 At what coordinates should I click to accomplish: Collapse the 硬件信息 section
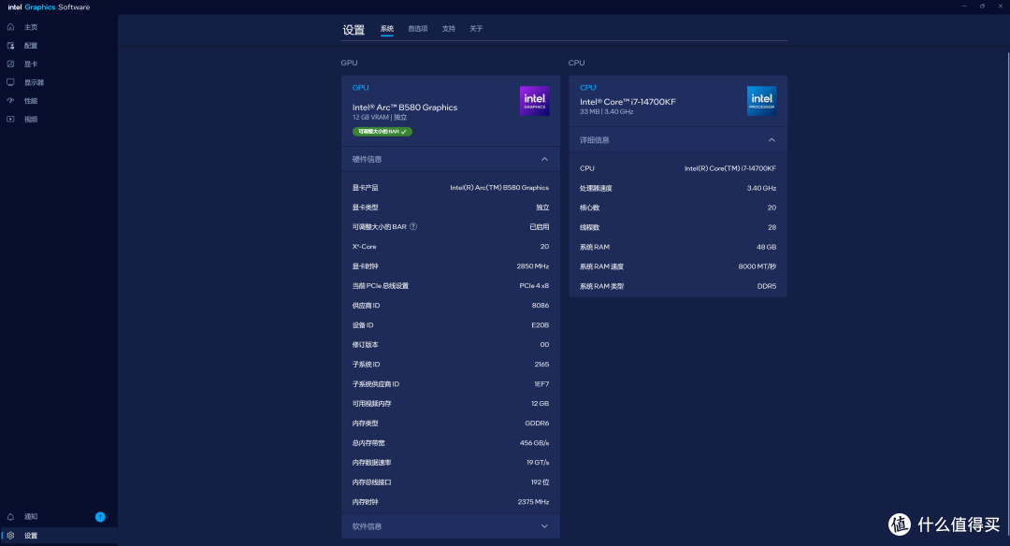point(544,159)
